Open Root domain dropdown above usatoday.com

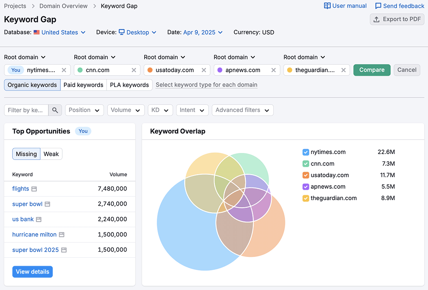point(165,57)
